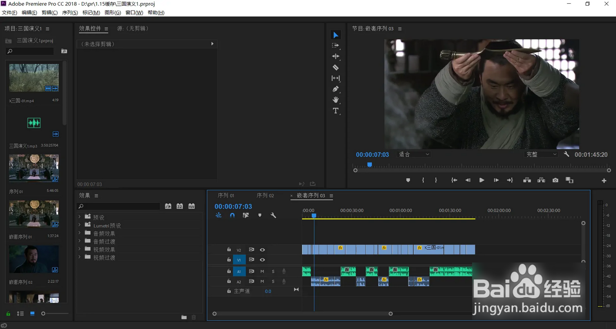Filter effects by Accelerated Effects icon
Screen dimensions: 616x329
[x=168, y=206]
